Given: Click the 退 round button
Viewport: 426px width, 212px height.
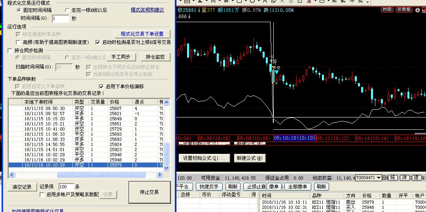Looking at the screenshot, I should (x=416, y=178).
